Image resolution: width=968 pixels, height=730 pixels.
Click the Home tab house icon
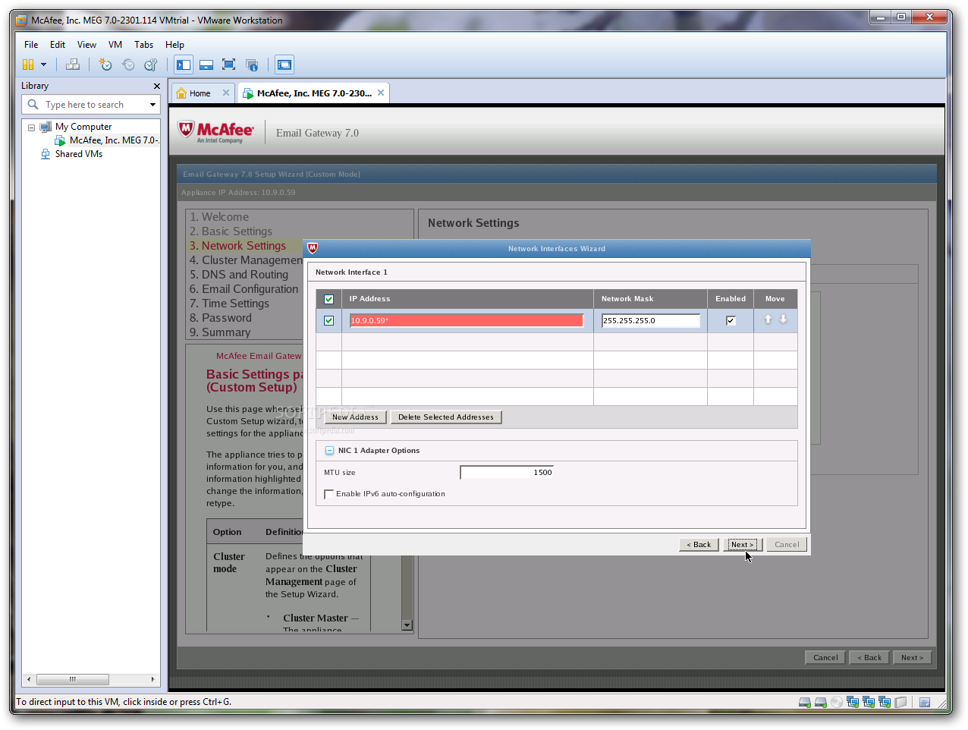(181, 93)
